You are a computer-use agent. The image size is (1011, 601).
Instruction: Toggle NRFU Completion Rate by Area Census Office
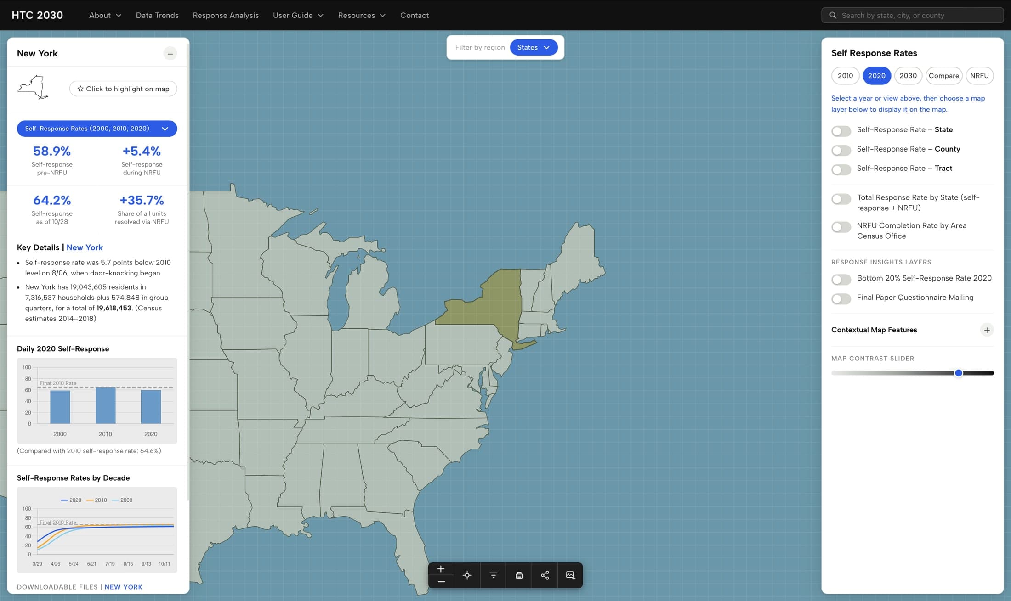click(841, 227)
